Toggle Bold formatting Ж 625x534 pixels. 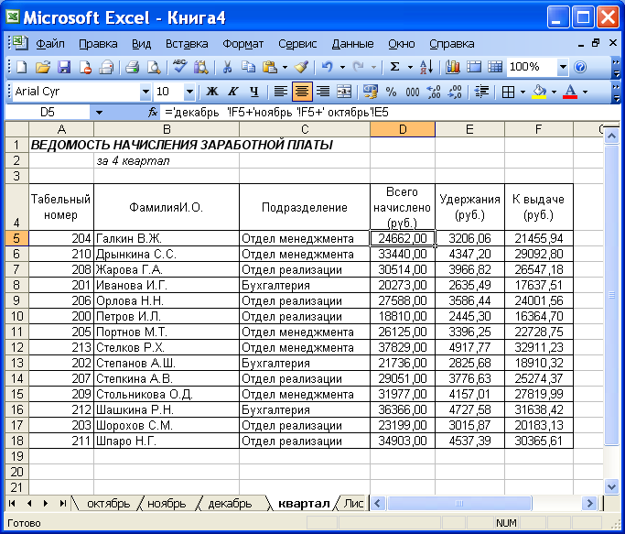pyautogui.click(x=211, y=93)
